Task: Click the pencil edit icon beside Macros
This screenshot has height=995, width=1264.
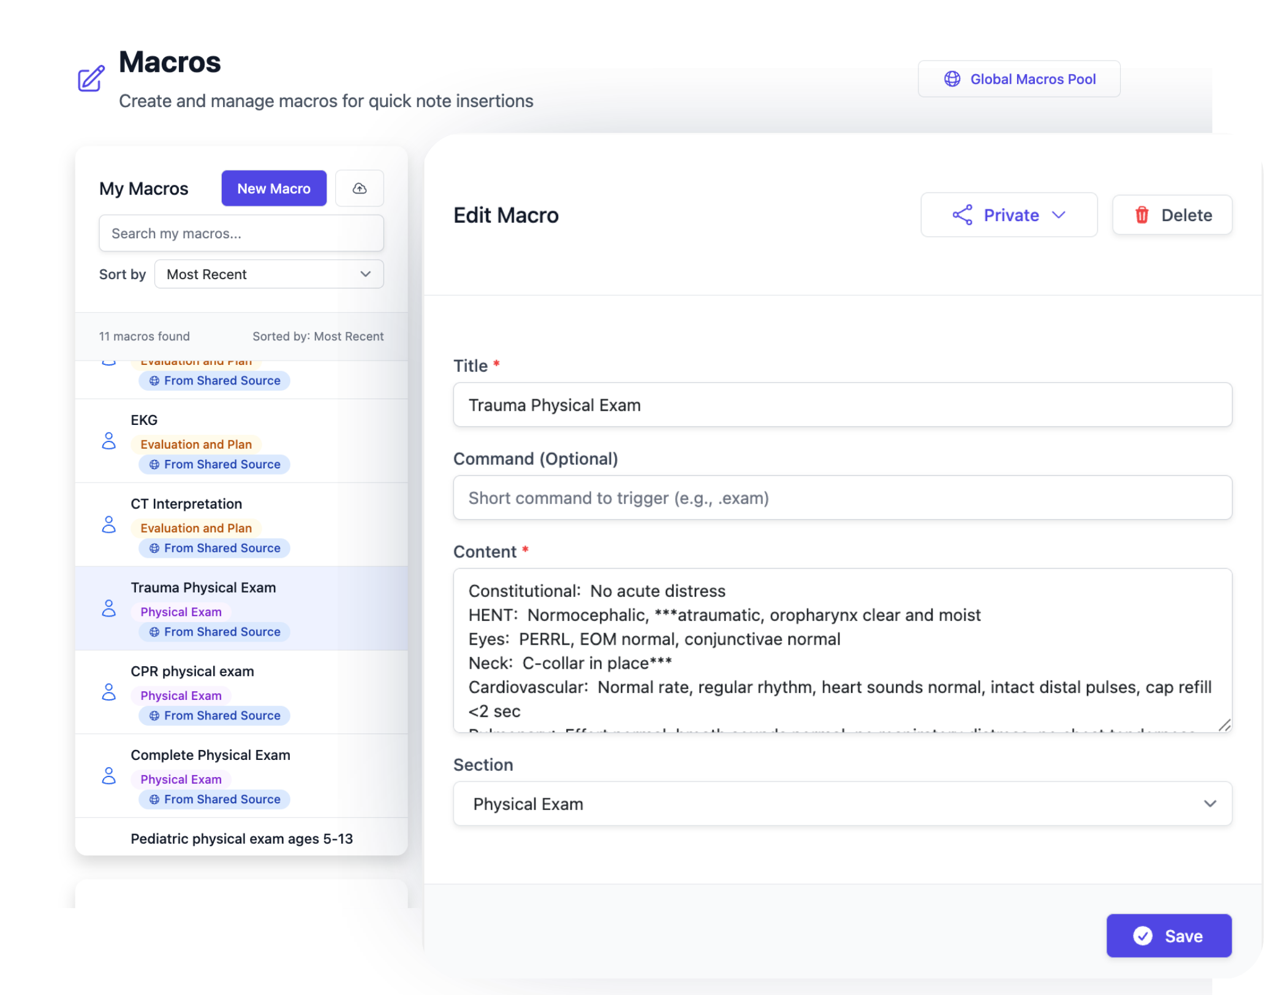Action: pyautogui.click(x=91, y=78)
